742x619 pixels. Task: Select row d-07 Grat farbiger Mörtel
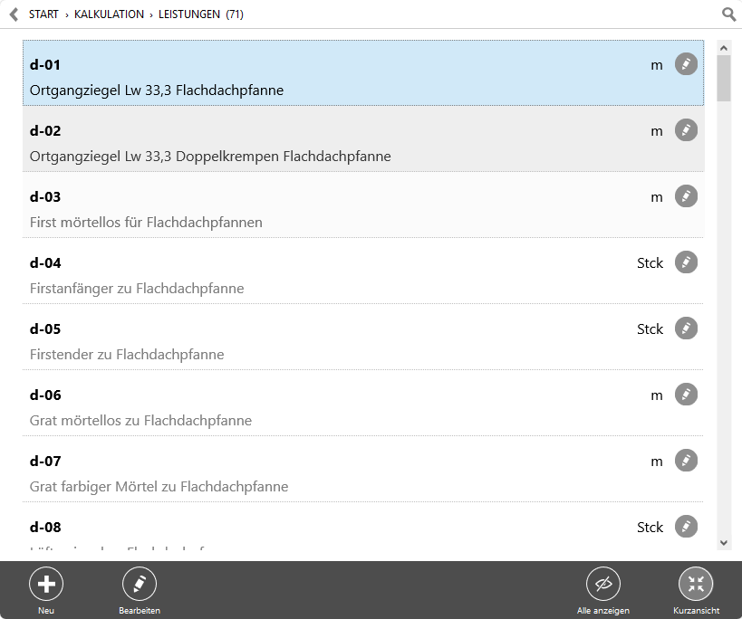click(x=363, y=469)
